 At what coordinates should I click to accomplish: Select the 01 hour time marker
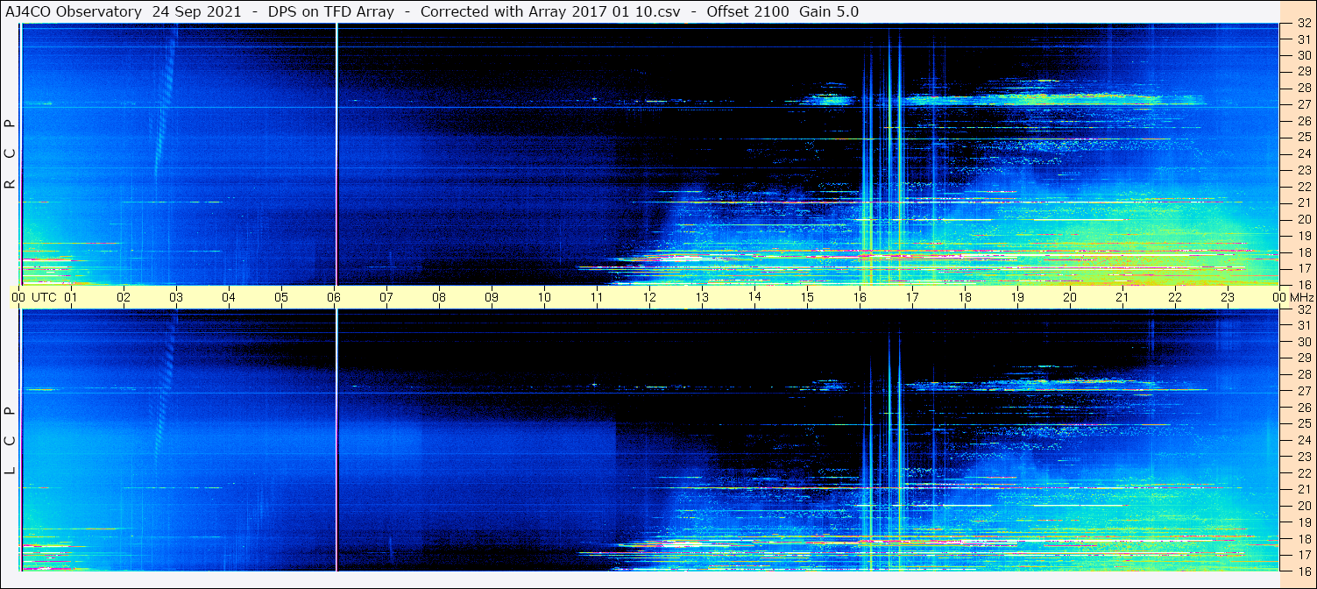(71, 297)
